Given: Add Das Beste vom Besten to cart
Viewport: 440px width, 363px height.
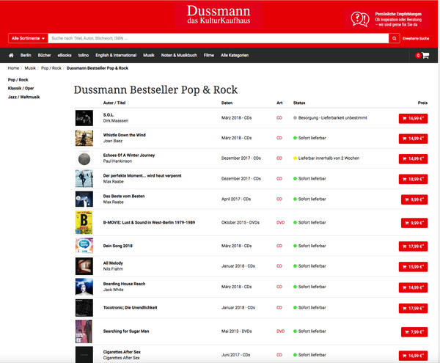Looking at the screenshot, I should point(414,199).
